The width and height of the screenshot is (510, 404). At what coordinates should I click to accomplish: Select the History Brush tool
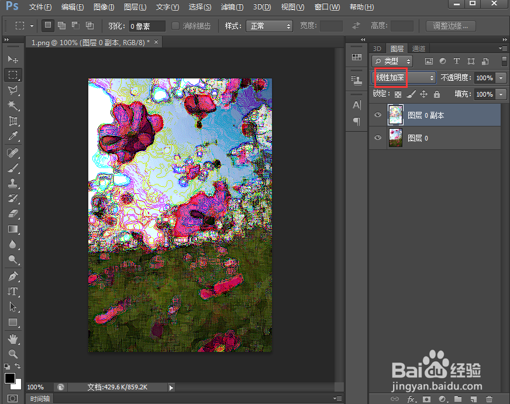pyautogui.click(x=13, y=198)
